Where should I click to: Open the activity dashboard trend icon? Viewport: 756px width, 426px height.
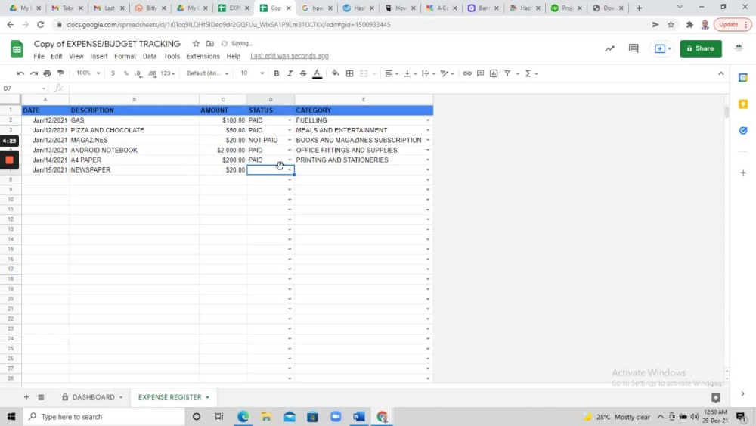point(609,48)
